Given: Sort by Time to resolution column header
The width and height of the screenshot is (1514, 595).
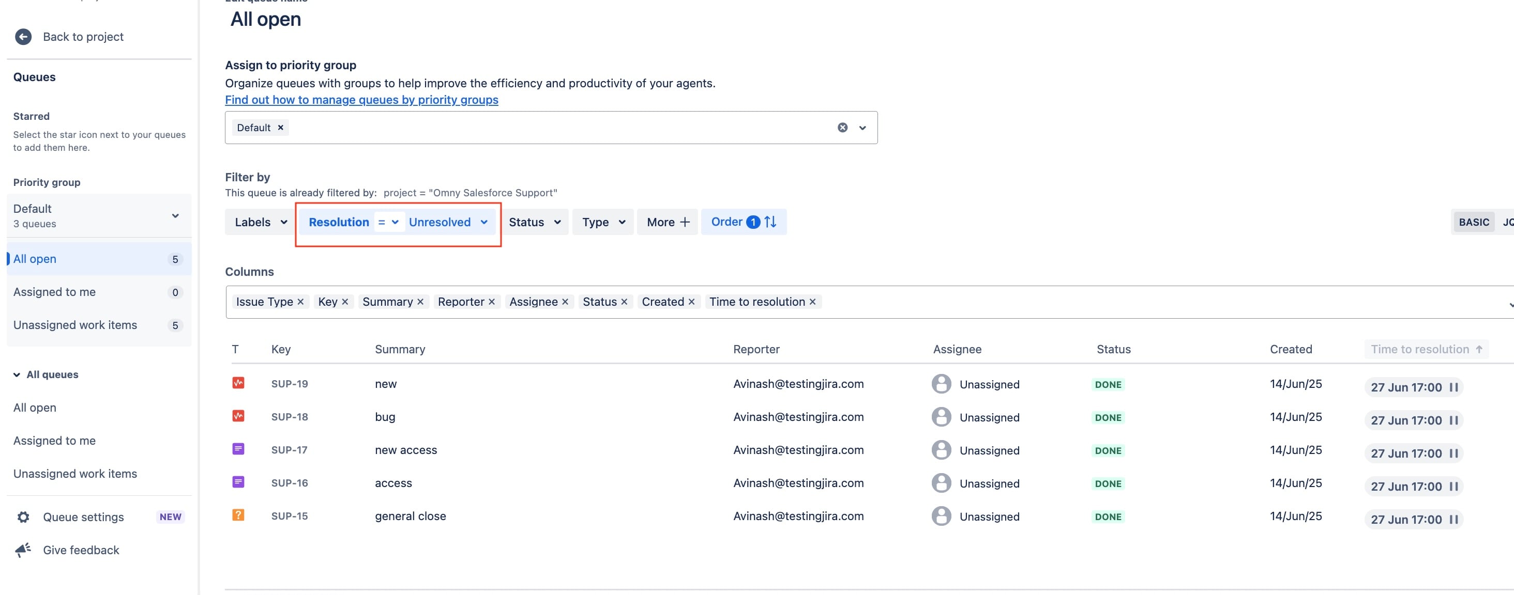Looking at the screenshot, I should pyautogui.click(x=1427, y=349).
